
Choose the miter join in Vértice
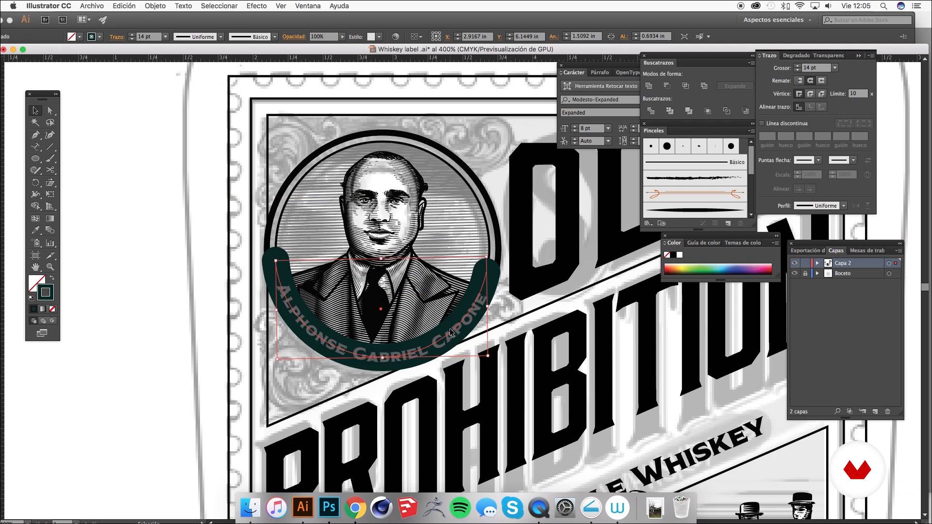pyautogui.click(x=799, y=94)
